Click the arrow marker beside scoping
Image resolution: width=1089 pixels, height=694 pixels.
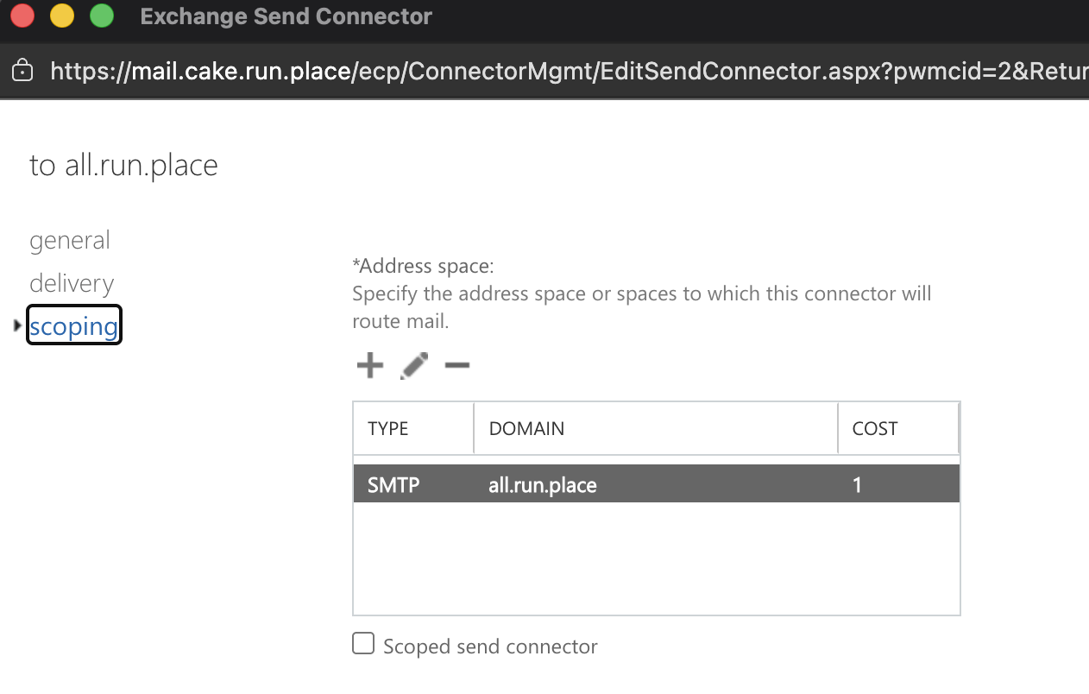17,325
